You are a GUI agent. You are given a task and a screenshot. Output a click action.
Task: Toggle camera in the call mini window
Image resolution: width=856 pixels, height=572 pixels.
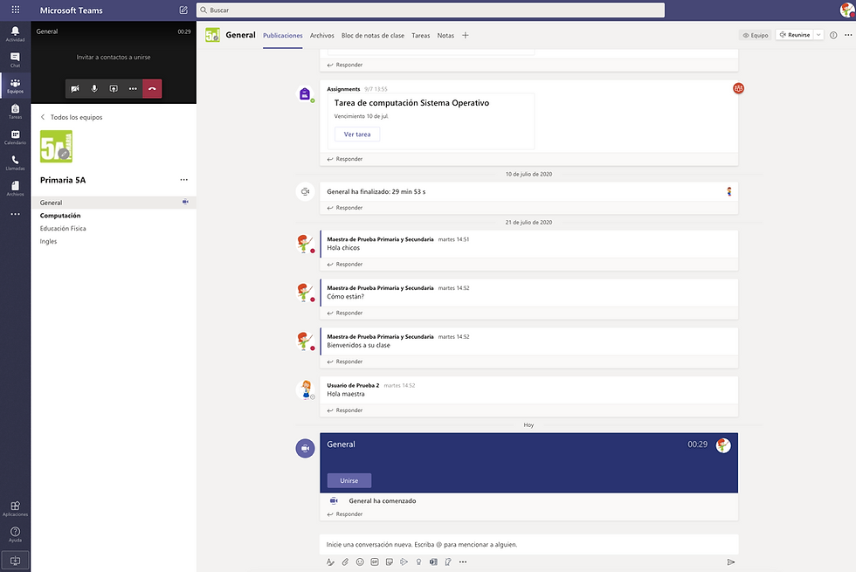pyautogui.click(x=75, y=88)
